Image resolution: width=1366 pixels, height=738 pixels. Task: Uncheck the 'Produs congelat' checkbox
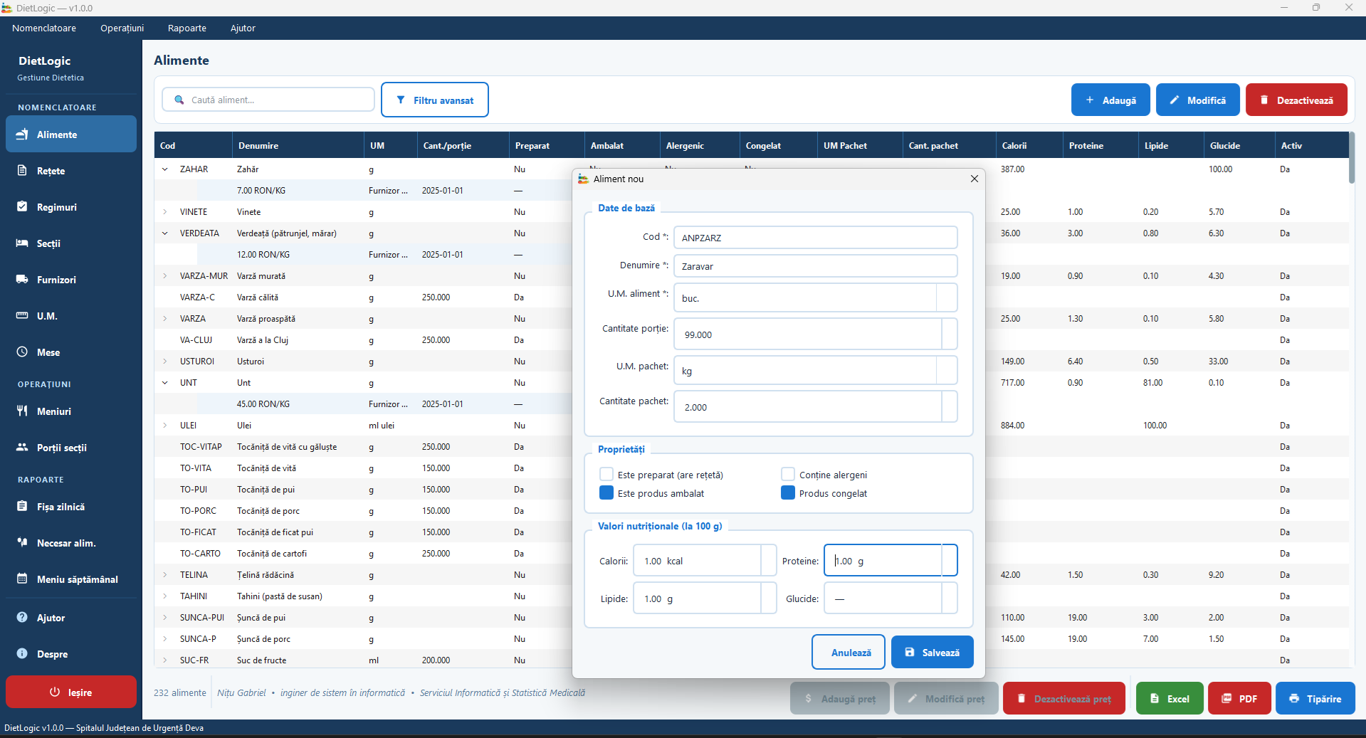(788, 493)
